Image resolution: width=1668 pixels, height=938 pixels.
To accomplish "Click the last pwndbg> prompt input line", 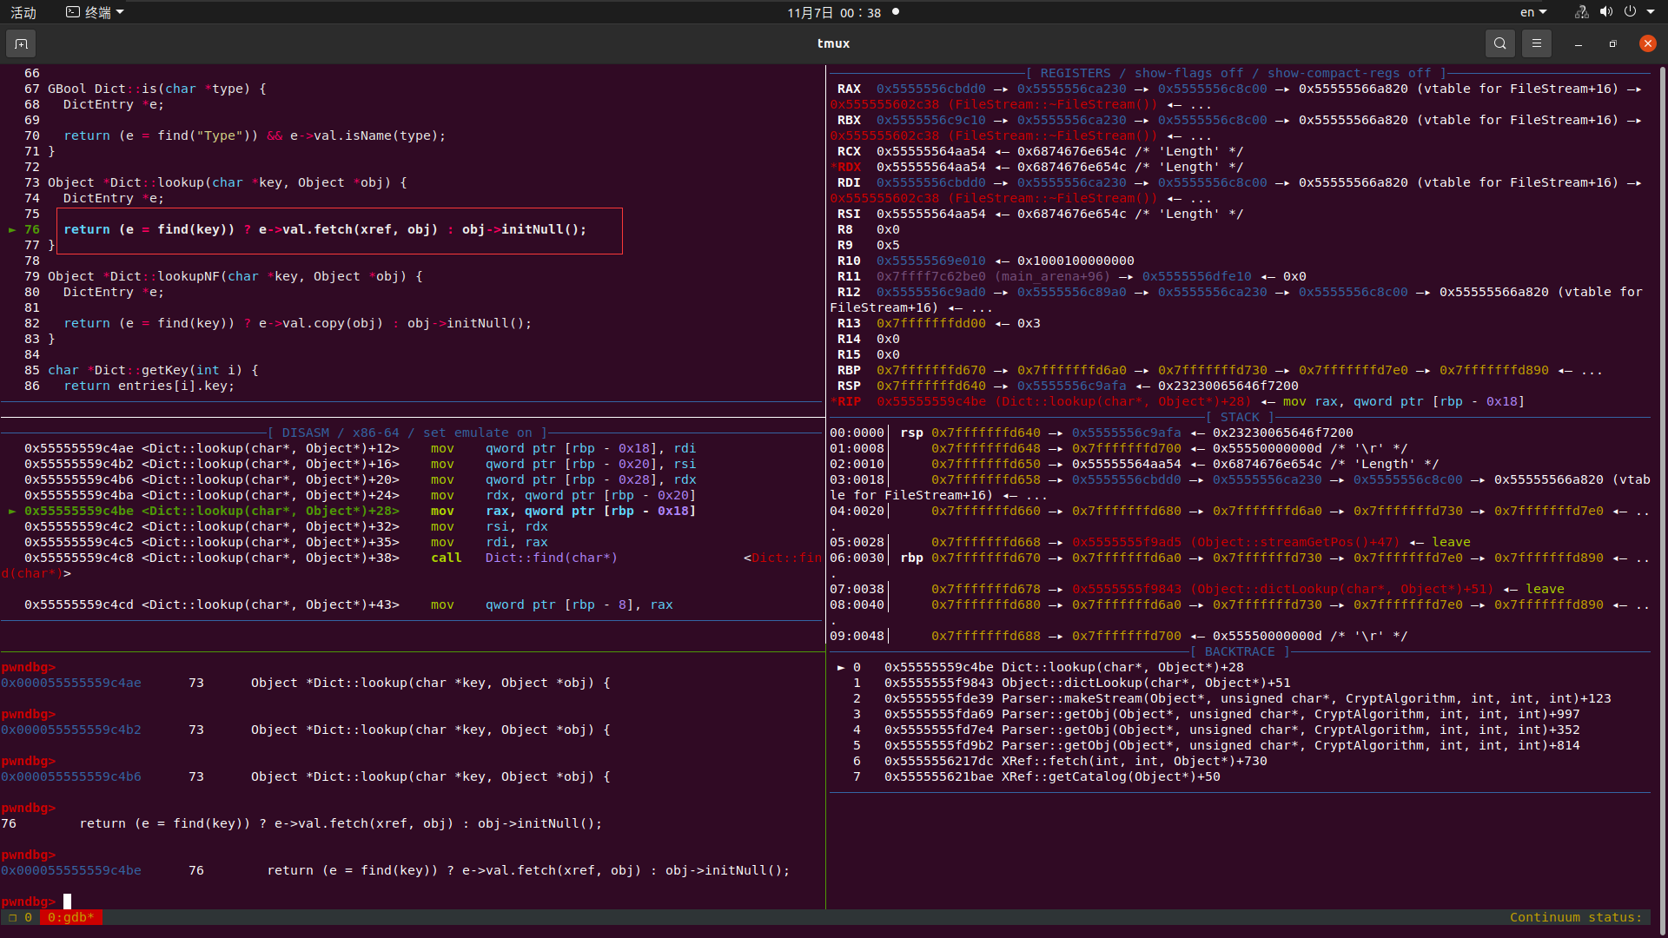I will [36, 902].
